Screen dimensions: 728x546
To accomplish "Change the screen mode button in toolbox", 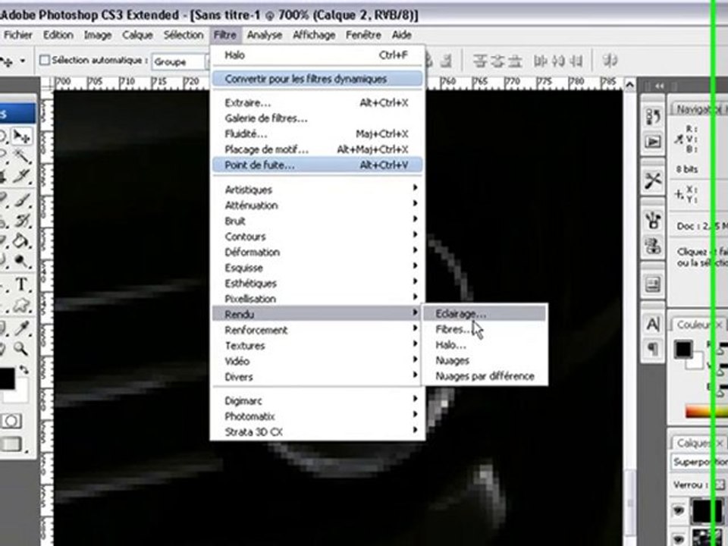I will pyautogui.click(x=12, y=444).
